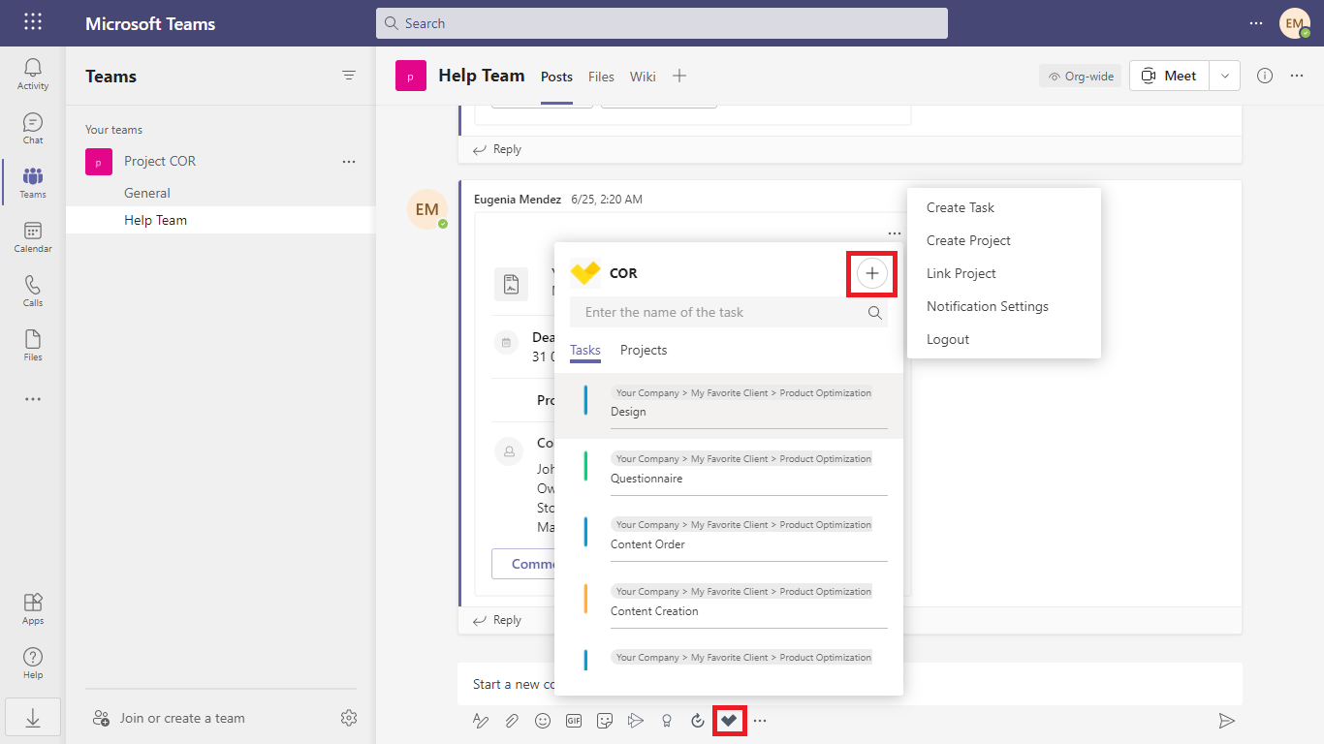Image resolution: width=1324 pixels, height=744 pixels.
Task: Click the download desktop app icon
Action: [33, 718]
